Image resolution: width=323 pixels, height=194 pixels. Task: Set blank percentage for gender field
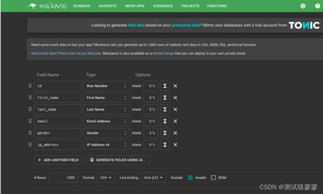(x=151, y=133)
